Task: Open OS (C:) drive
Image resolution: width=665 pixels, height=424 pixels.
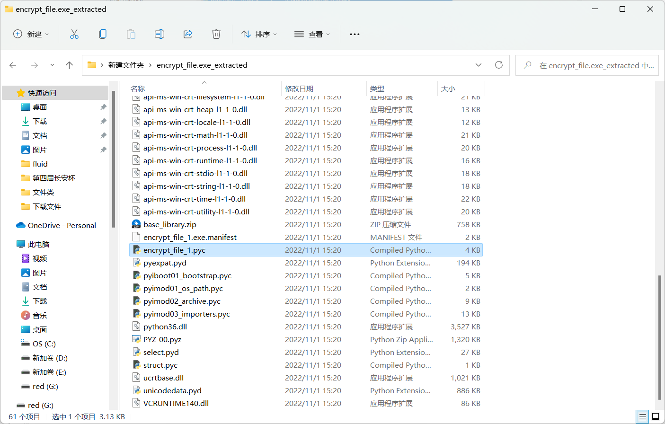Action: [x=44, y=344]
